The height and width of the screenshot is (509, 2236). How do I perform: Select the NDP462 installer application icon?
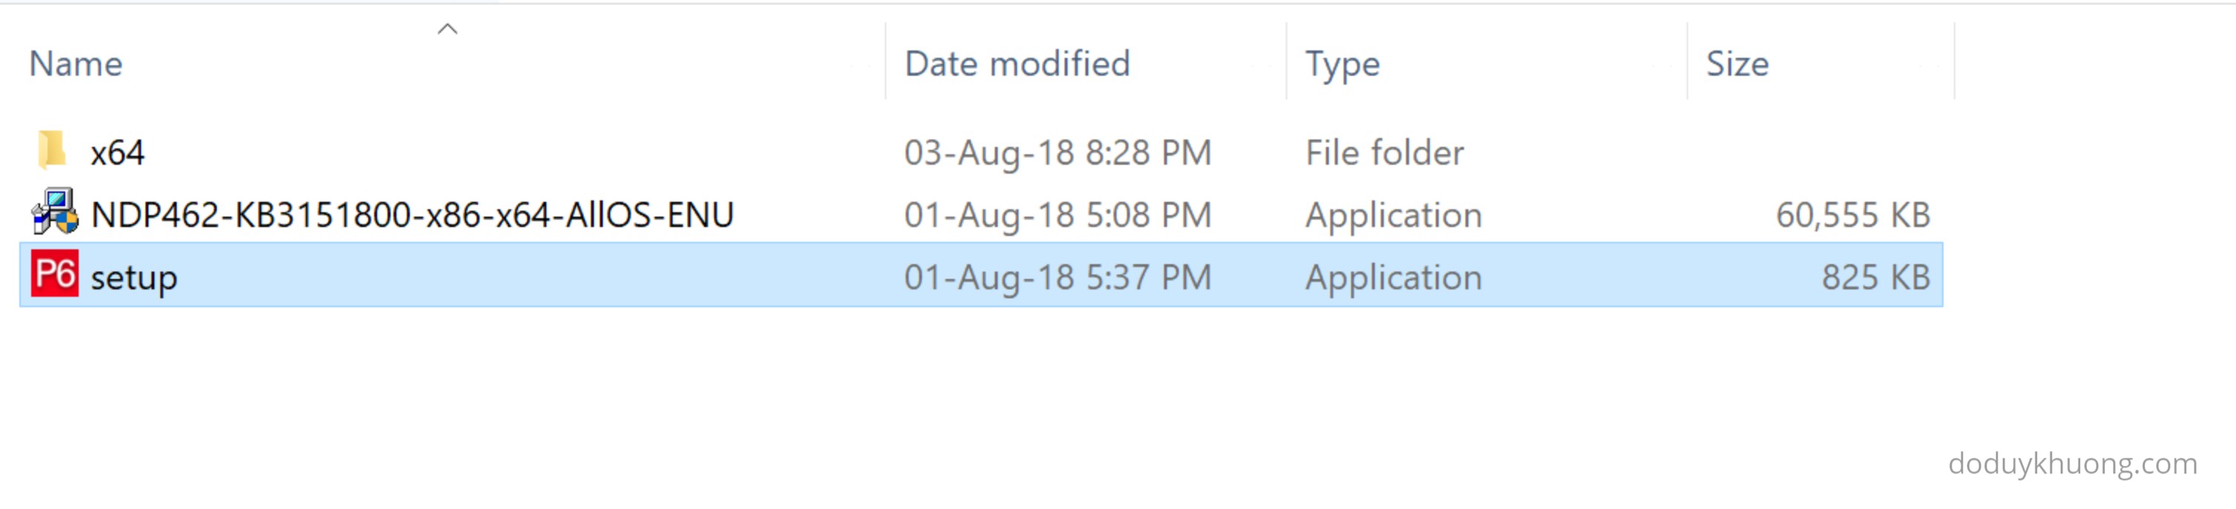click(x=55, y=212)
